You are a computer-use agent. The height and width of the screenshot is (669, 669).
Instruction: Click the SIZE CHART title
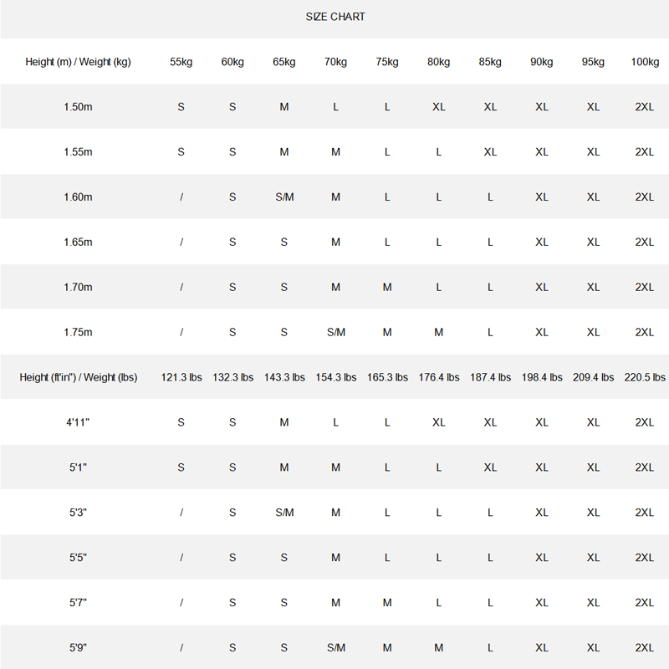click(x=335, y=17)
